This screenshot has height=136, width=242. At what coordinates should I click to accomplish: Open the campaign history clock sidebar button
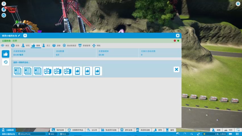click(5, 62)
